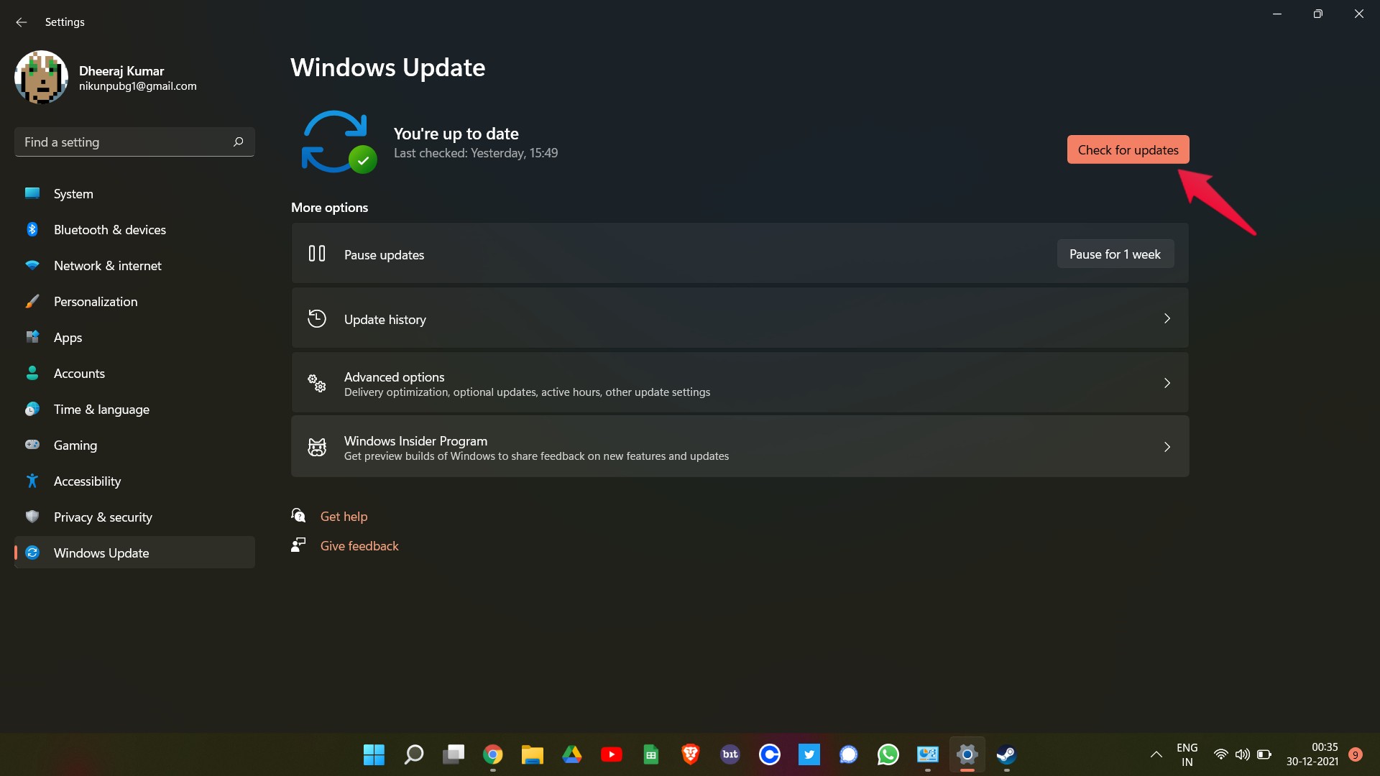The width and height of the screenshot is (1380, 776).
Task: Open Update history settings
Action: coord(740,318)
